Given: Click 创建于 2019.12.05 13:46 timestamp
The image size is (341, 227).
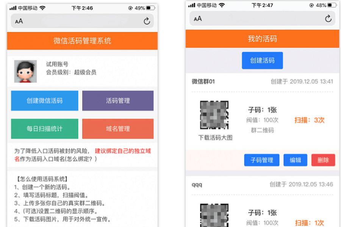Looking at the screenshot, I should click(302, 184).
